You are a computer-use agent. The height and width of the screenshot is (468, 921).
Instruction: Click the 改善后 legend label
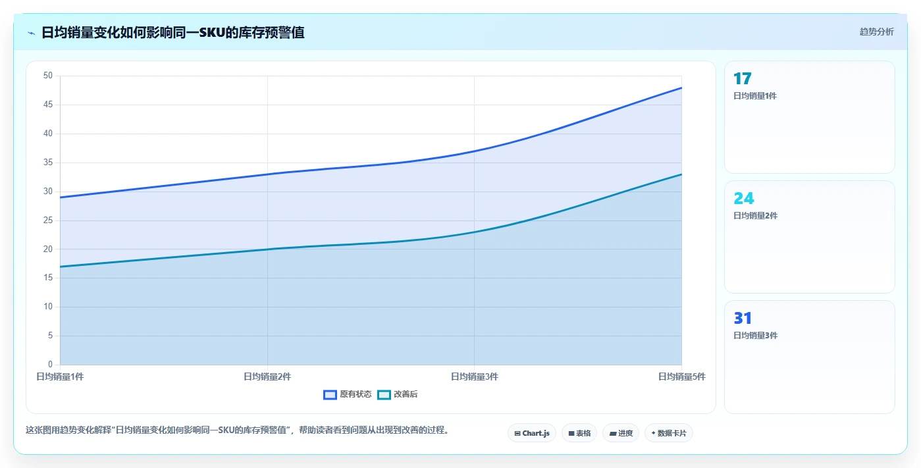tap(406, 394)
